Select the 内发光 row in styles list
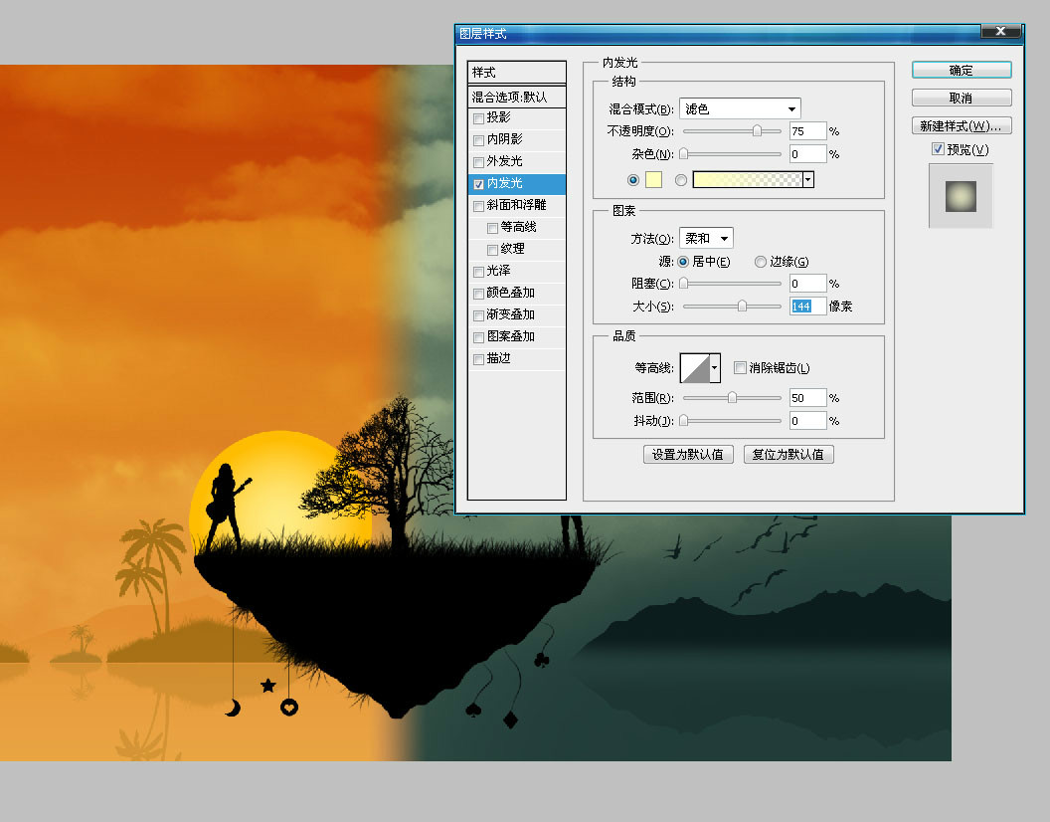 pyautogui.click(x=516, y=184)
